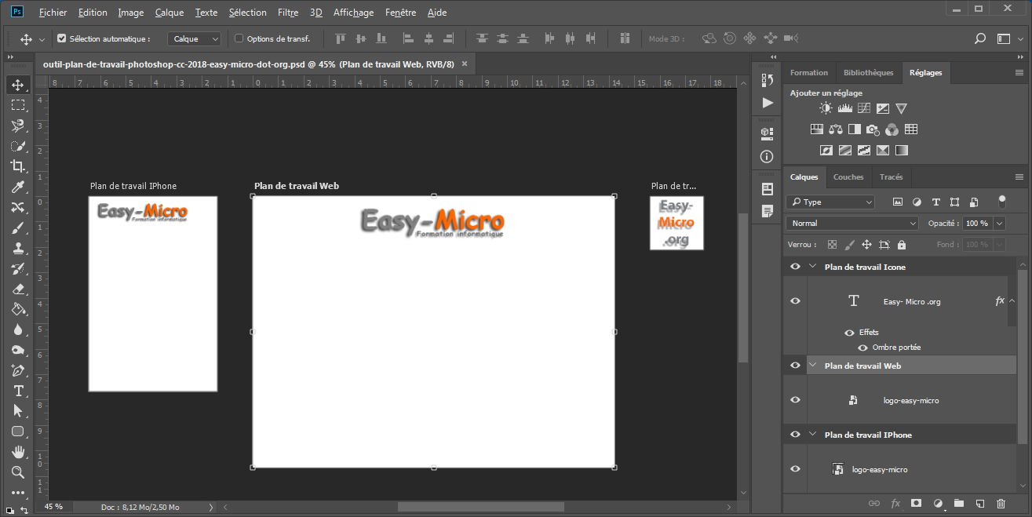Switch to the Bibliothèques tab

tap(868, 72)
